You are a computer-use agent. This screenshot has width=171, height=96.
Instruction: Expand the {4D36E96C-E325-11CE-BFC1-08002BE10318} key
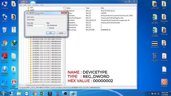29,57
